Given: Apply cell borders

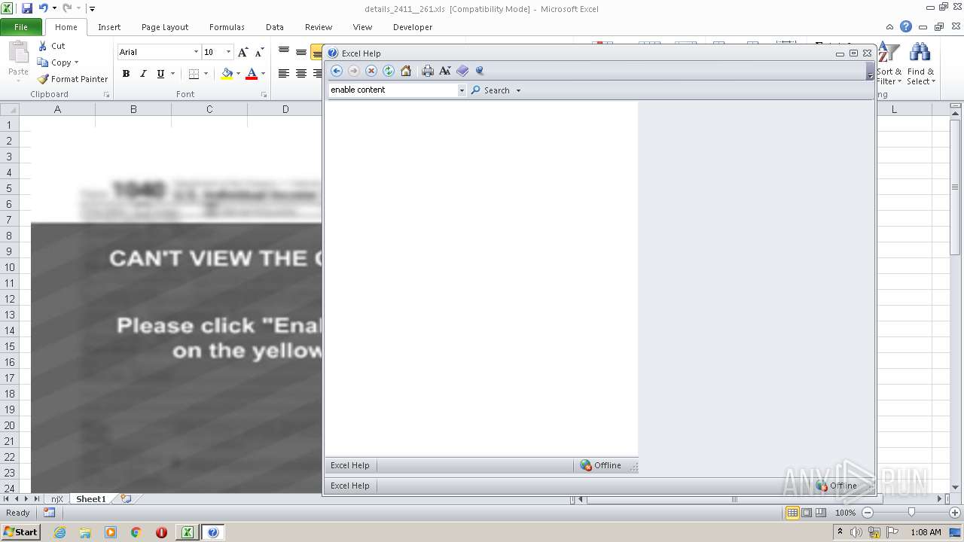Looking at the screenshot, I should pos(194,74).
